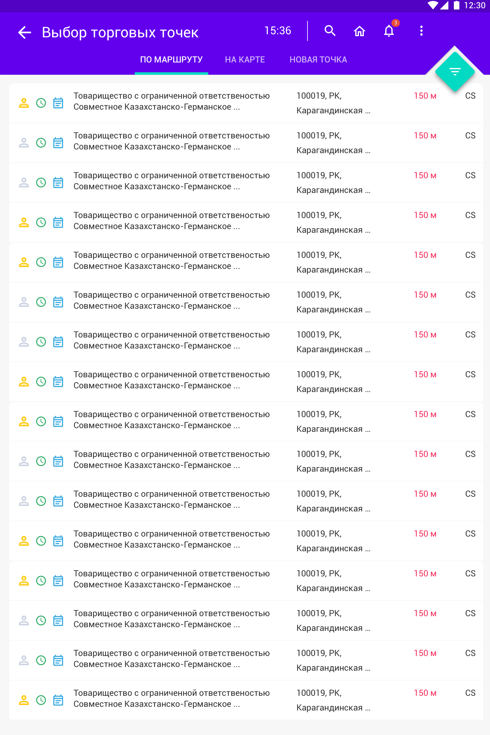Image resolution: width=490 pixels, height=735 pixels.
Task: Select the CS label in second row
Action: pyautogui.click(x=470, y=136)
